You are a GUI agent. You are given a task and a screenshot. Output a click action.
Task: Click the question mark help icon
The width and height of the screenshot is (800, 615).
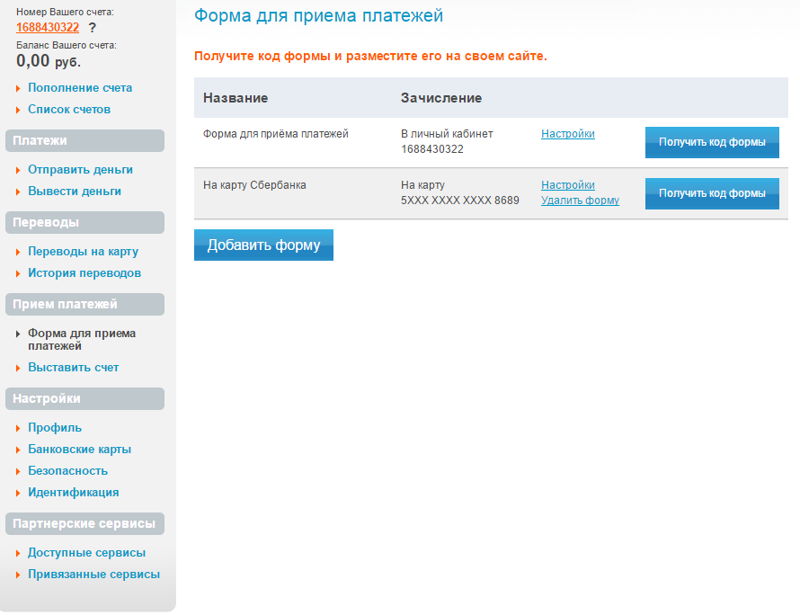(92, 28)
